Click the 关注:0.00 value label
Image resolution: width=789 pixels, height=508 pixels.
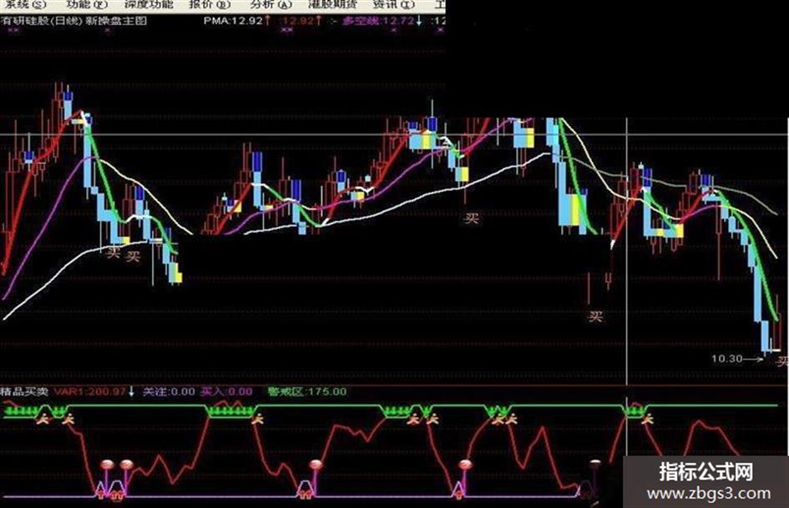[169, 391]
